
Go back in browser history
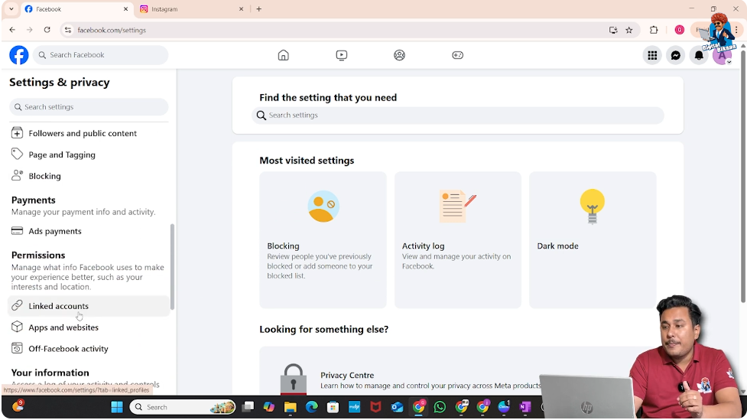[12, 30]
